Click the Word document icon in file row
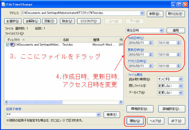The image size is (189, 130). coord(12,45)
